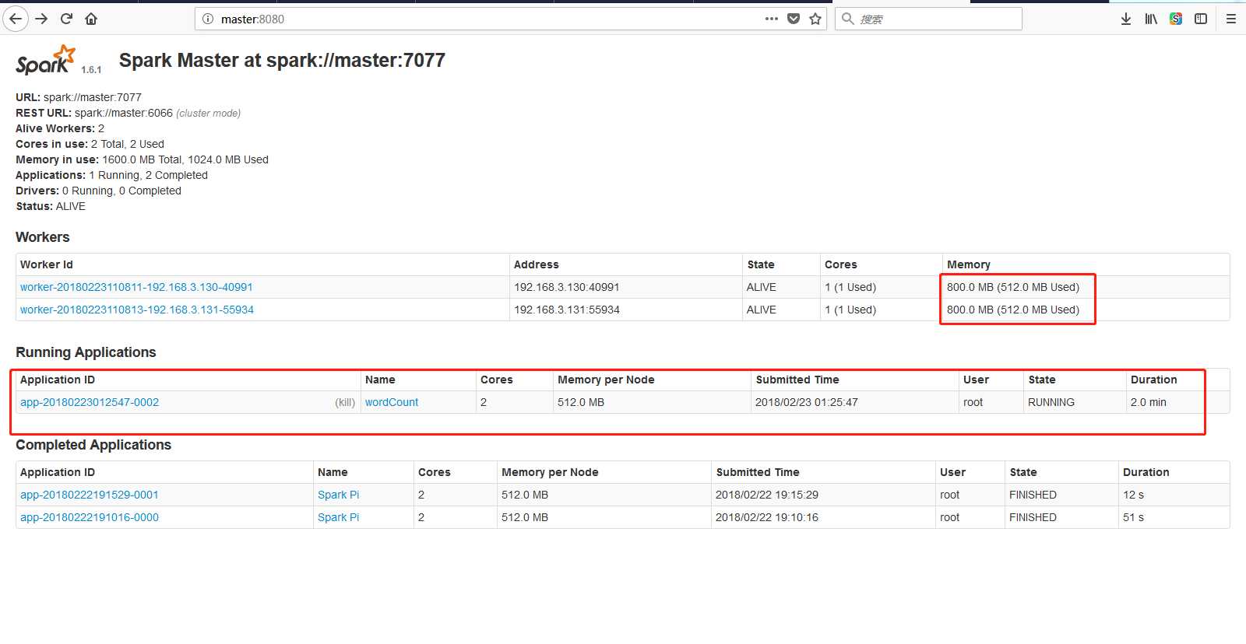Click the Spark logo
This screenshot has width=1246, height=644.
[x=46, y=60]
